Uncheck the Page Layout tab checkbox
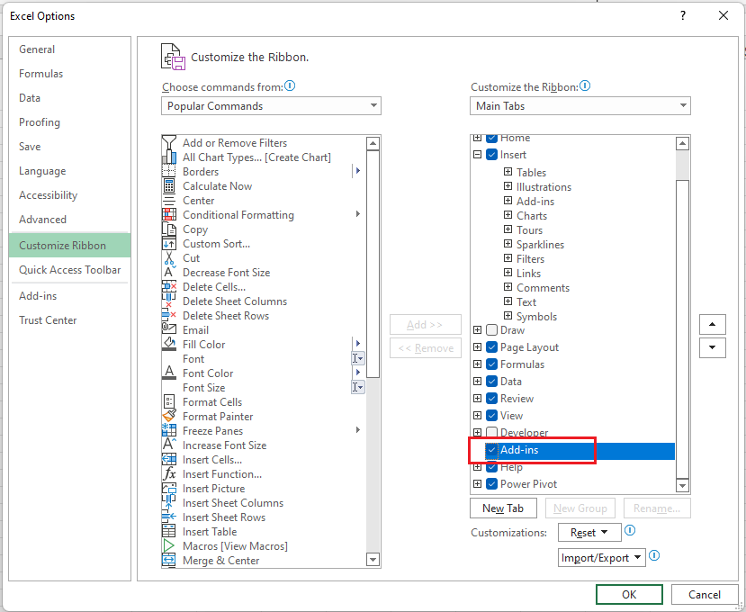Viewport: 746px width, 612px height. pos(492,346)
